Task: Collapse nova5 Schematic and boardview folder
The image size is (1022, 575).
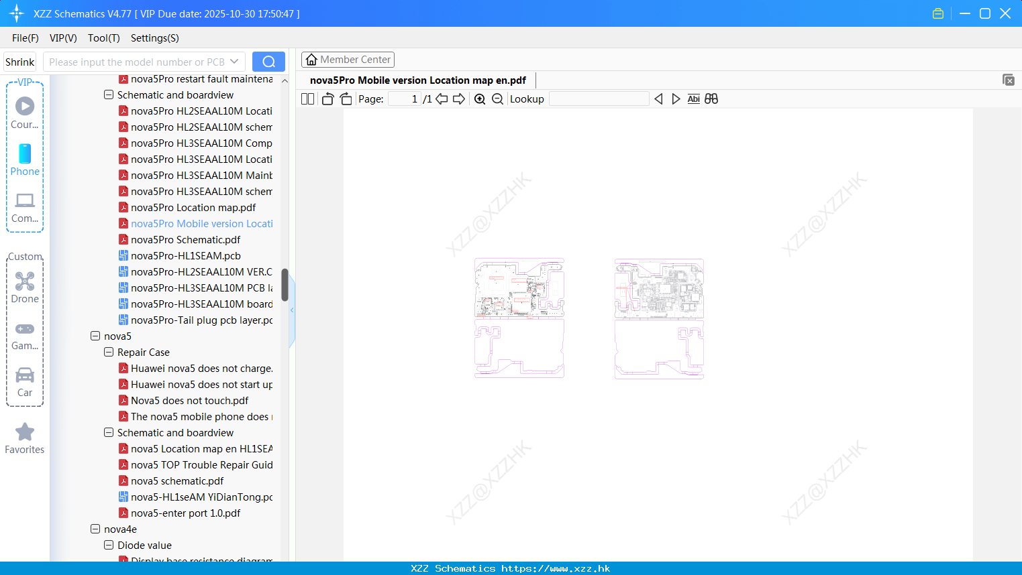Action: [x=109, y=432]
